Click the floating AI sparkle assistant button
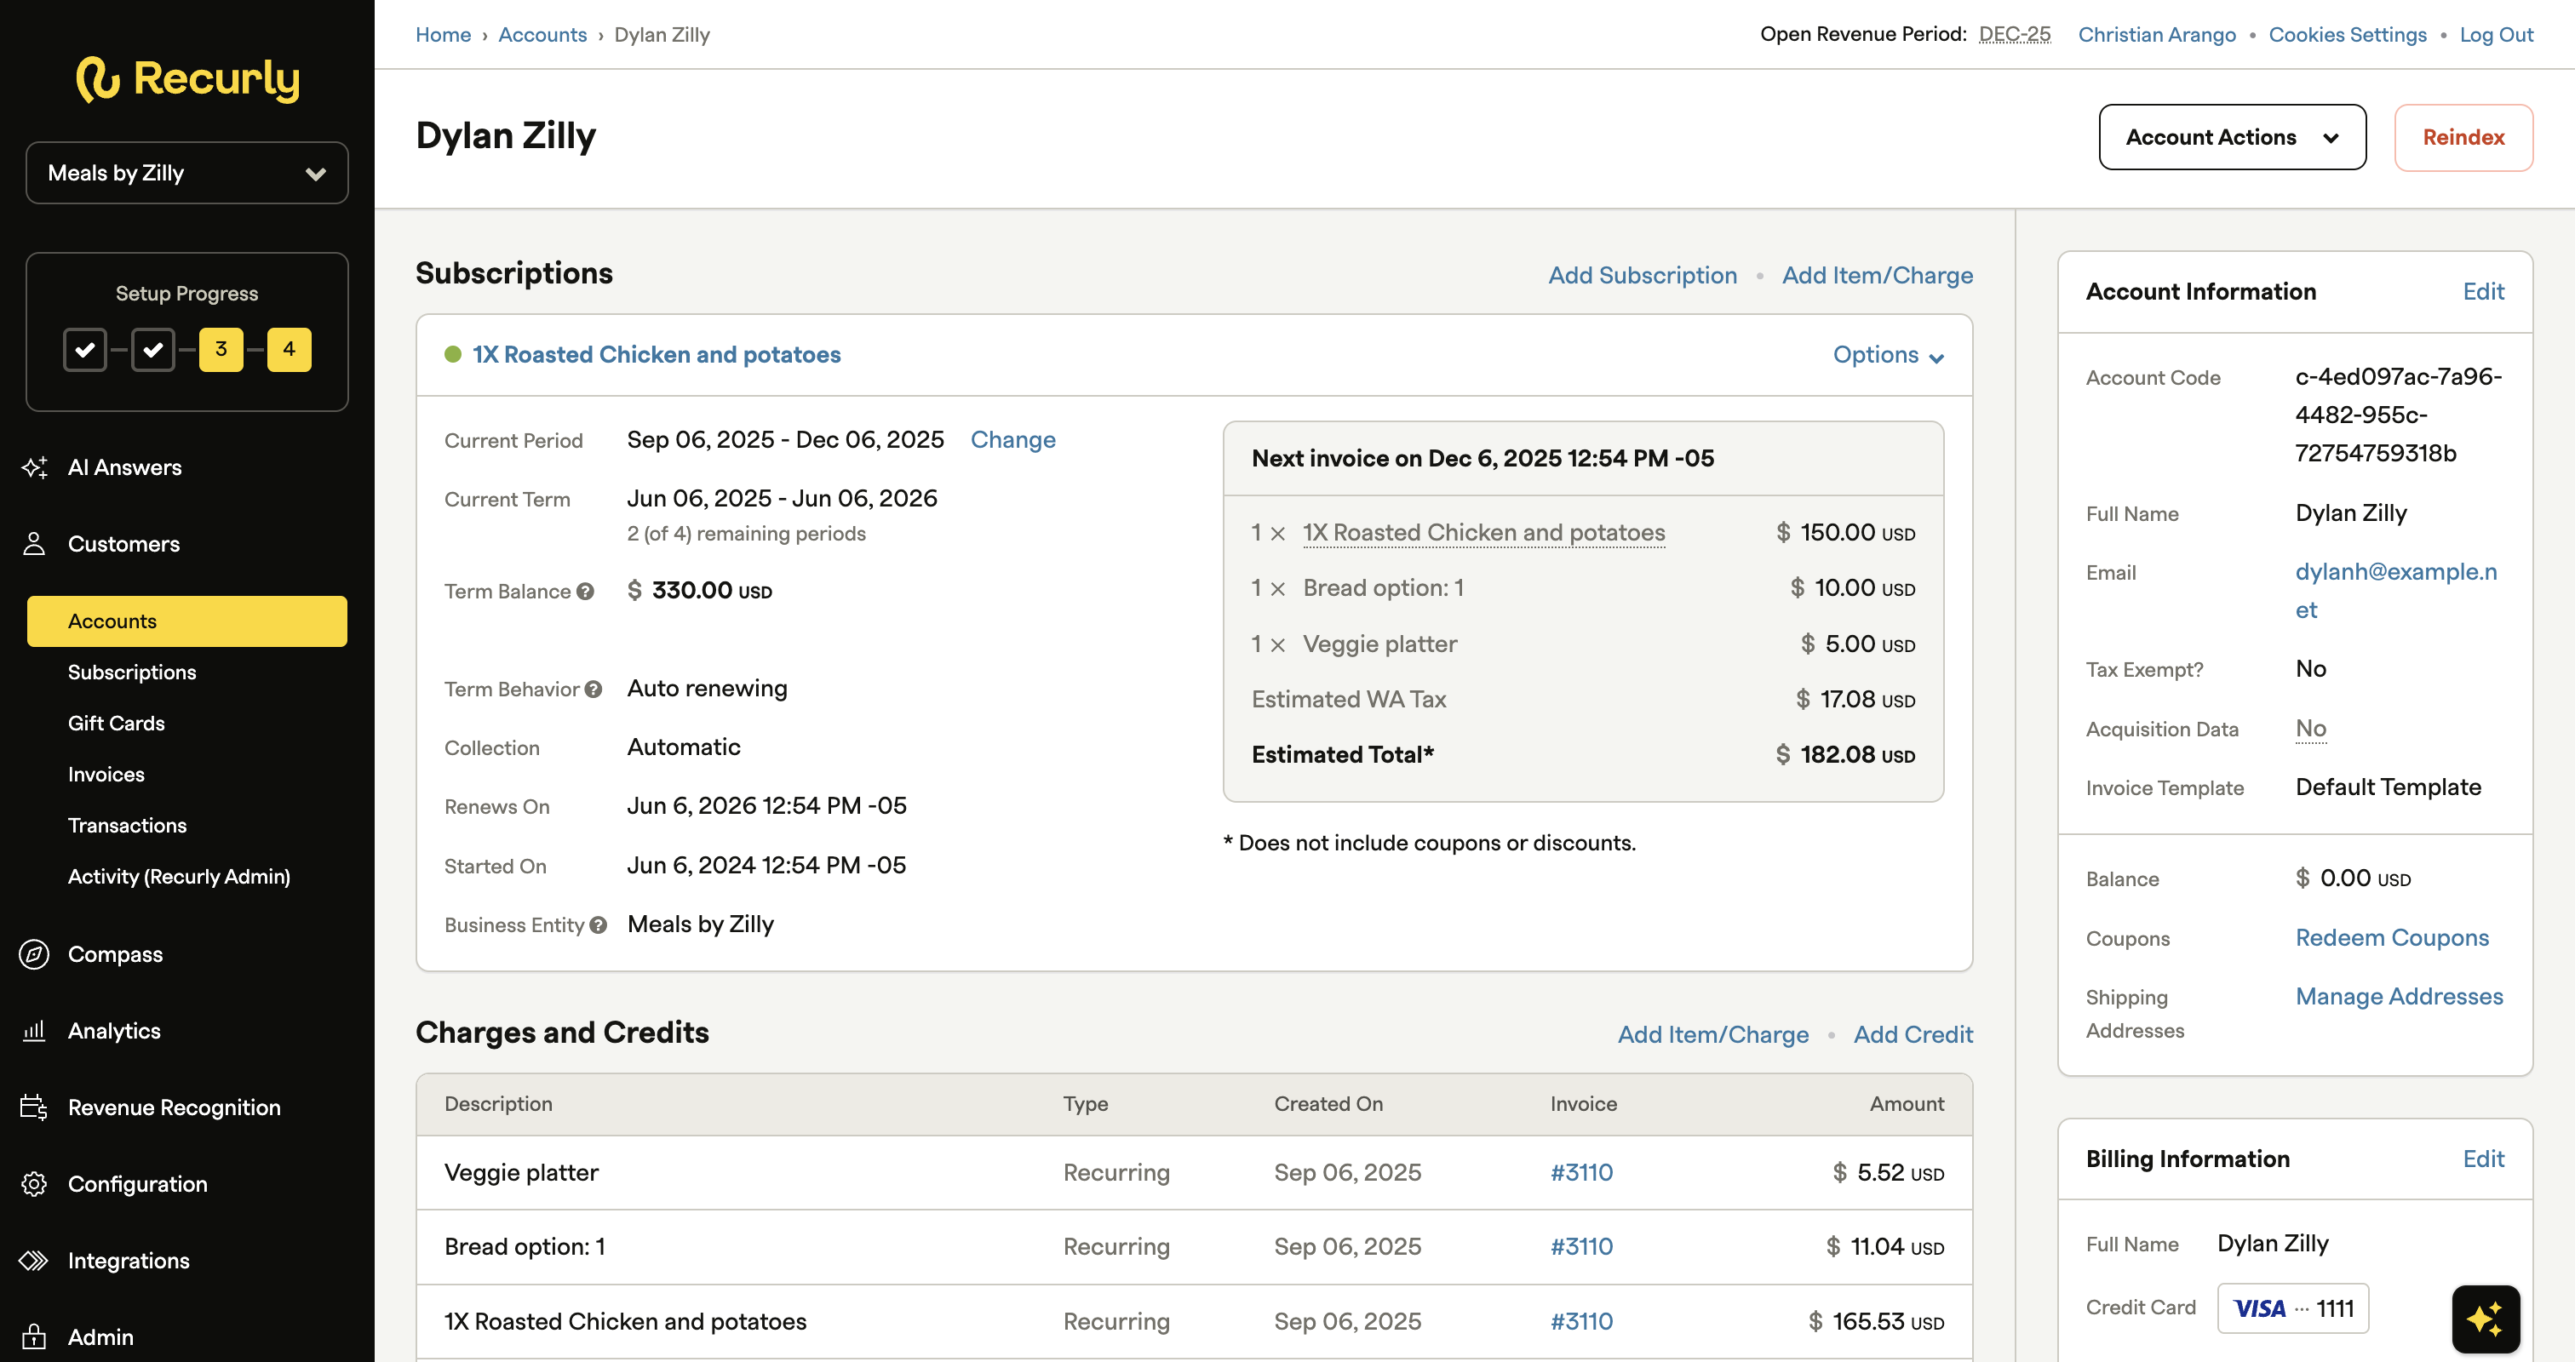 (x=2485, y=1319)
